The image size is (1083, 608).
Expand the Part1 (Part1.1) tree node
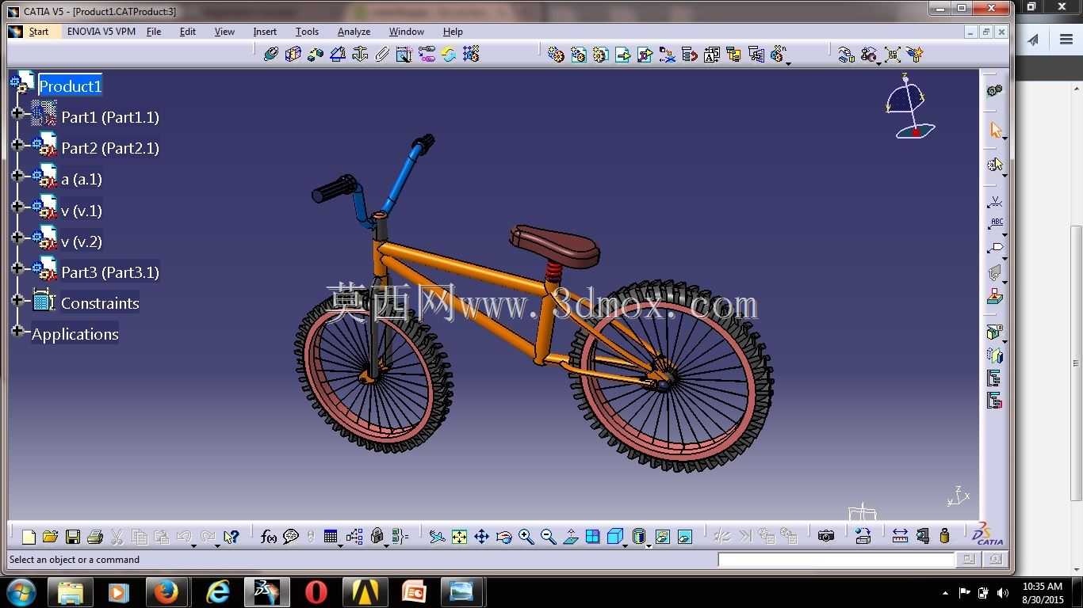(x=17, y=114)
